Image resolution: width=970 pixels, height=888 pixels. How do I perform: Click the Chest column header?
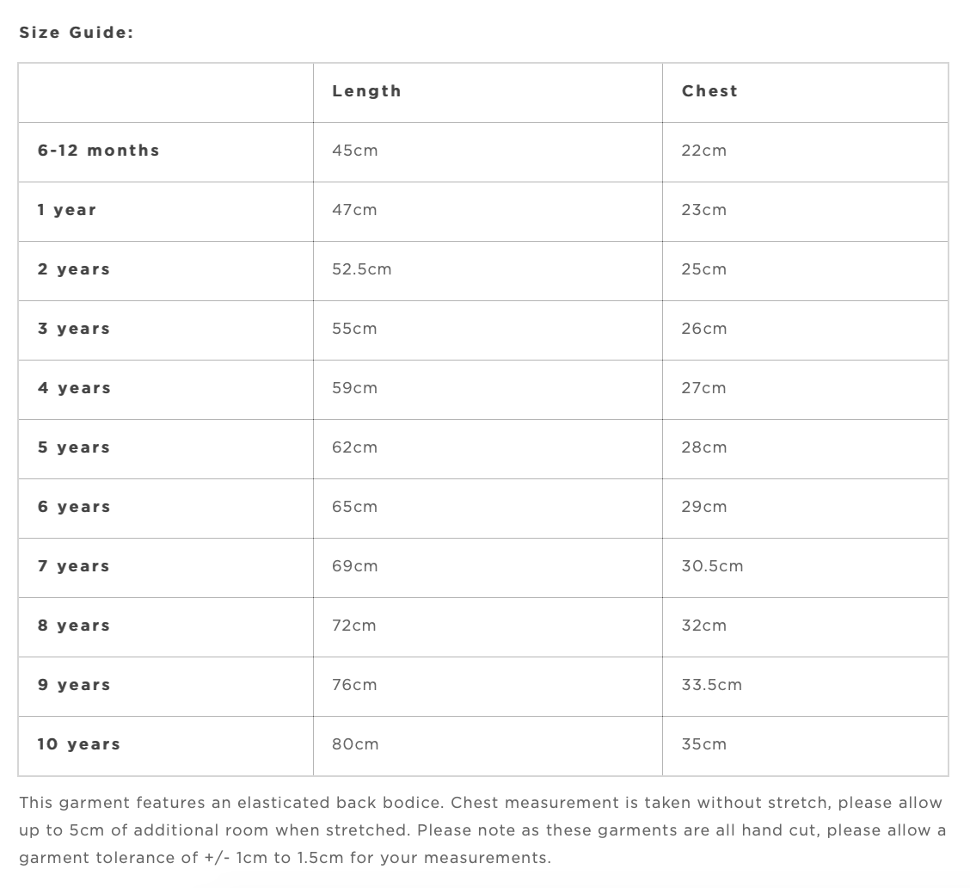[x=709, y=91]
